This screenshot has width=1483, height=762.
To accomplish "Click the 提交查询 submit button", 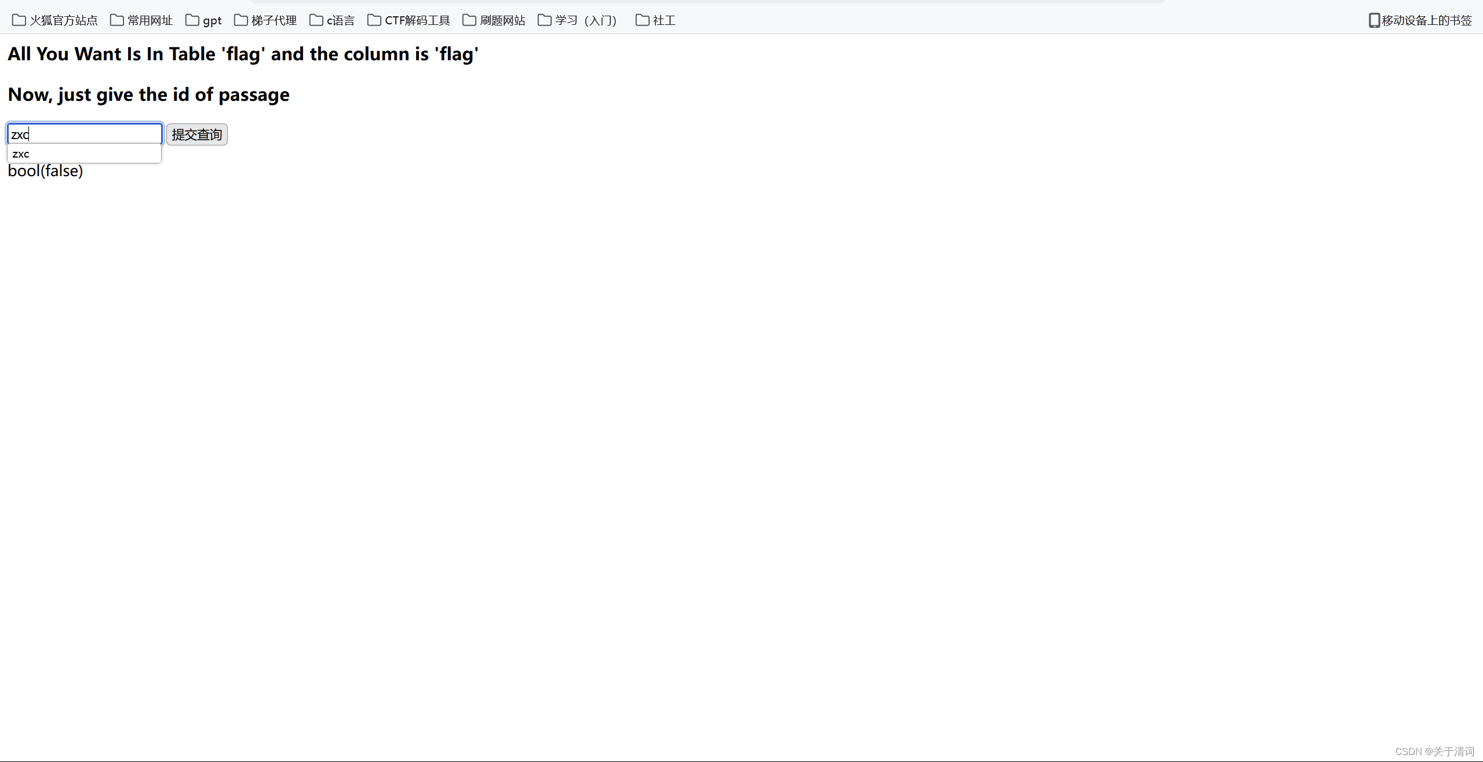I will click(196, 134).
